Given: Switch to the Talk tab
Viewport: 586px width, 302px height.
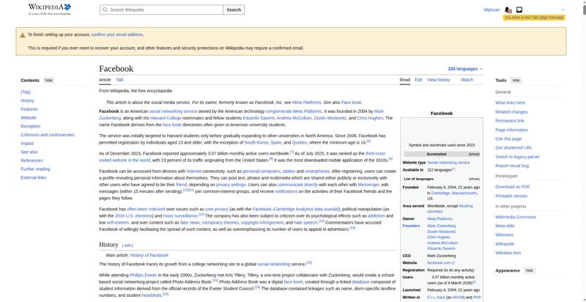Looking at the screenshot, I should pyautogui.click(x=119, y=80).
